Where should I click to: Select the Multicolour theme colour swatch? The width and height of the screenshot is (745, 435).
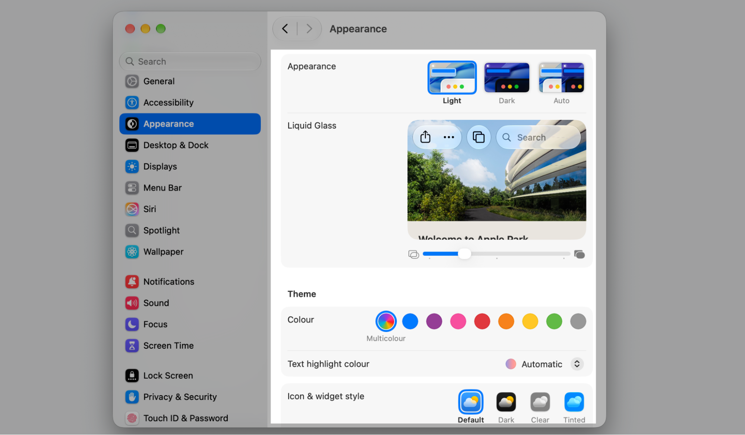(386, 321)
